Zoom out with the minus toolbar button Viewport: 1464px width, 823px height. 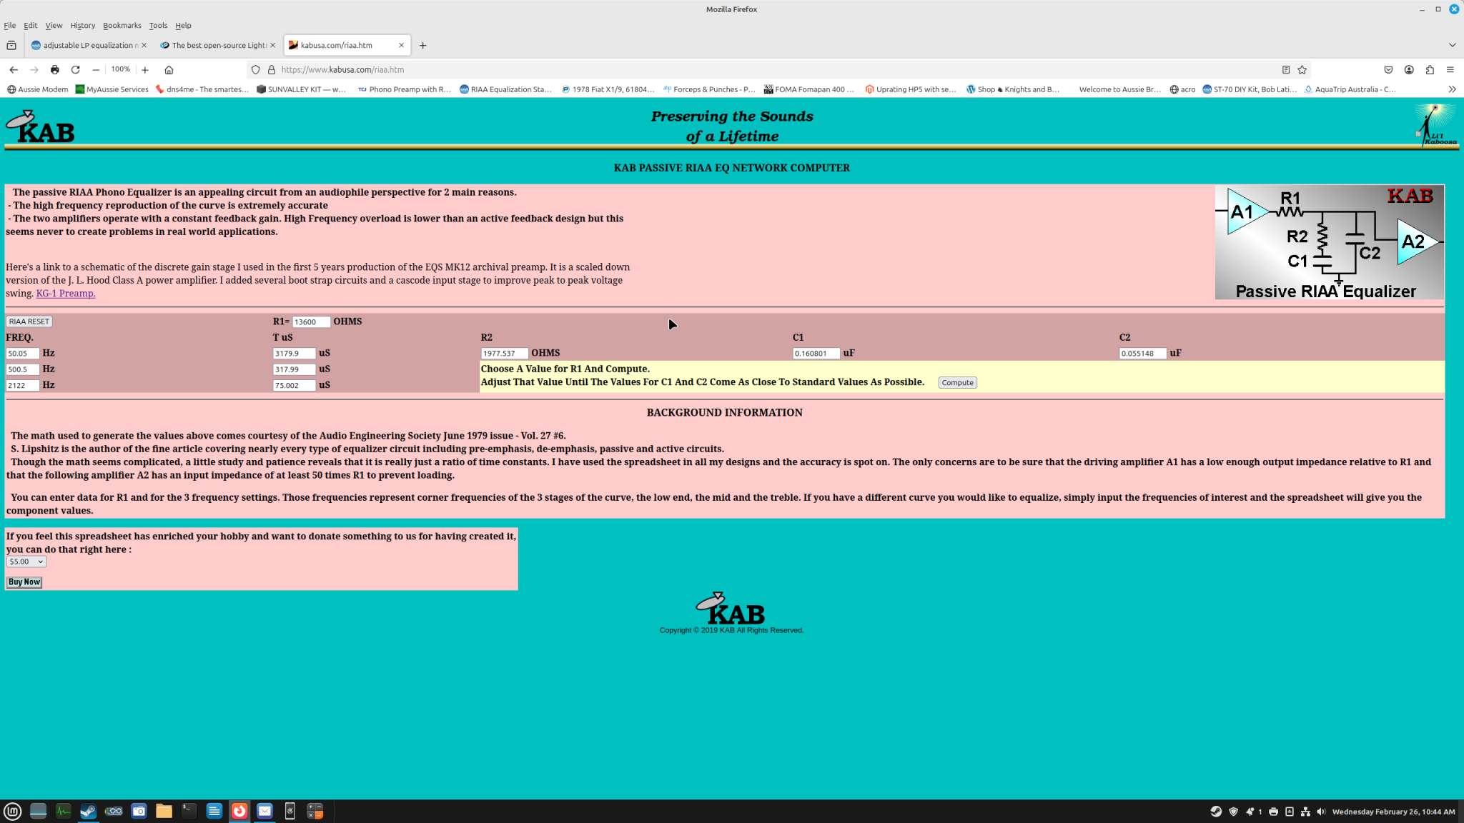click(96, 69)
